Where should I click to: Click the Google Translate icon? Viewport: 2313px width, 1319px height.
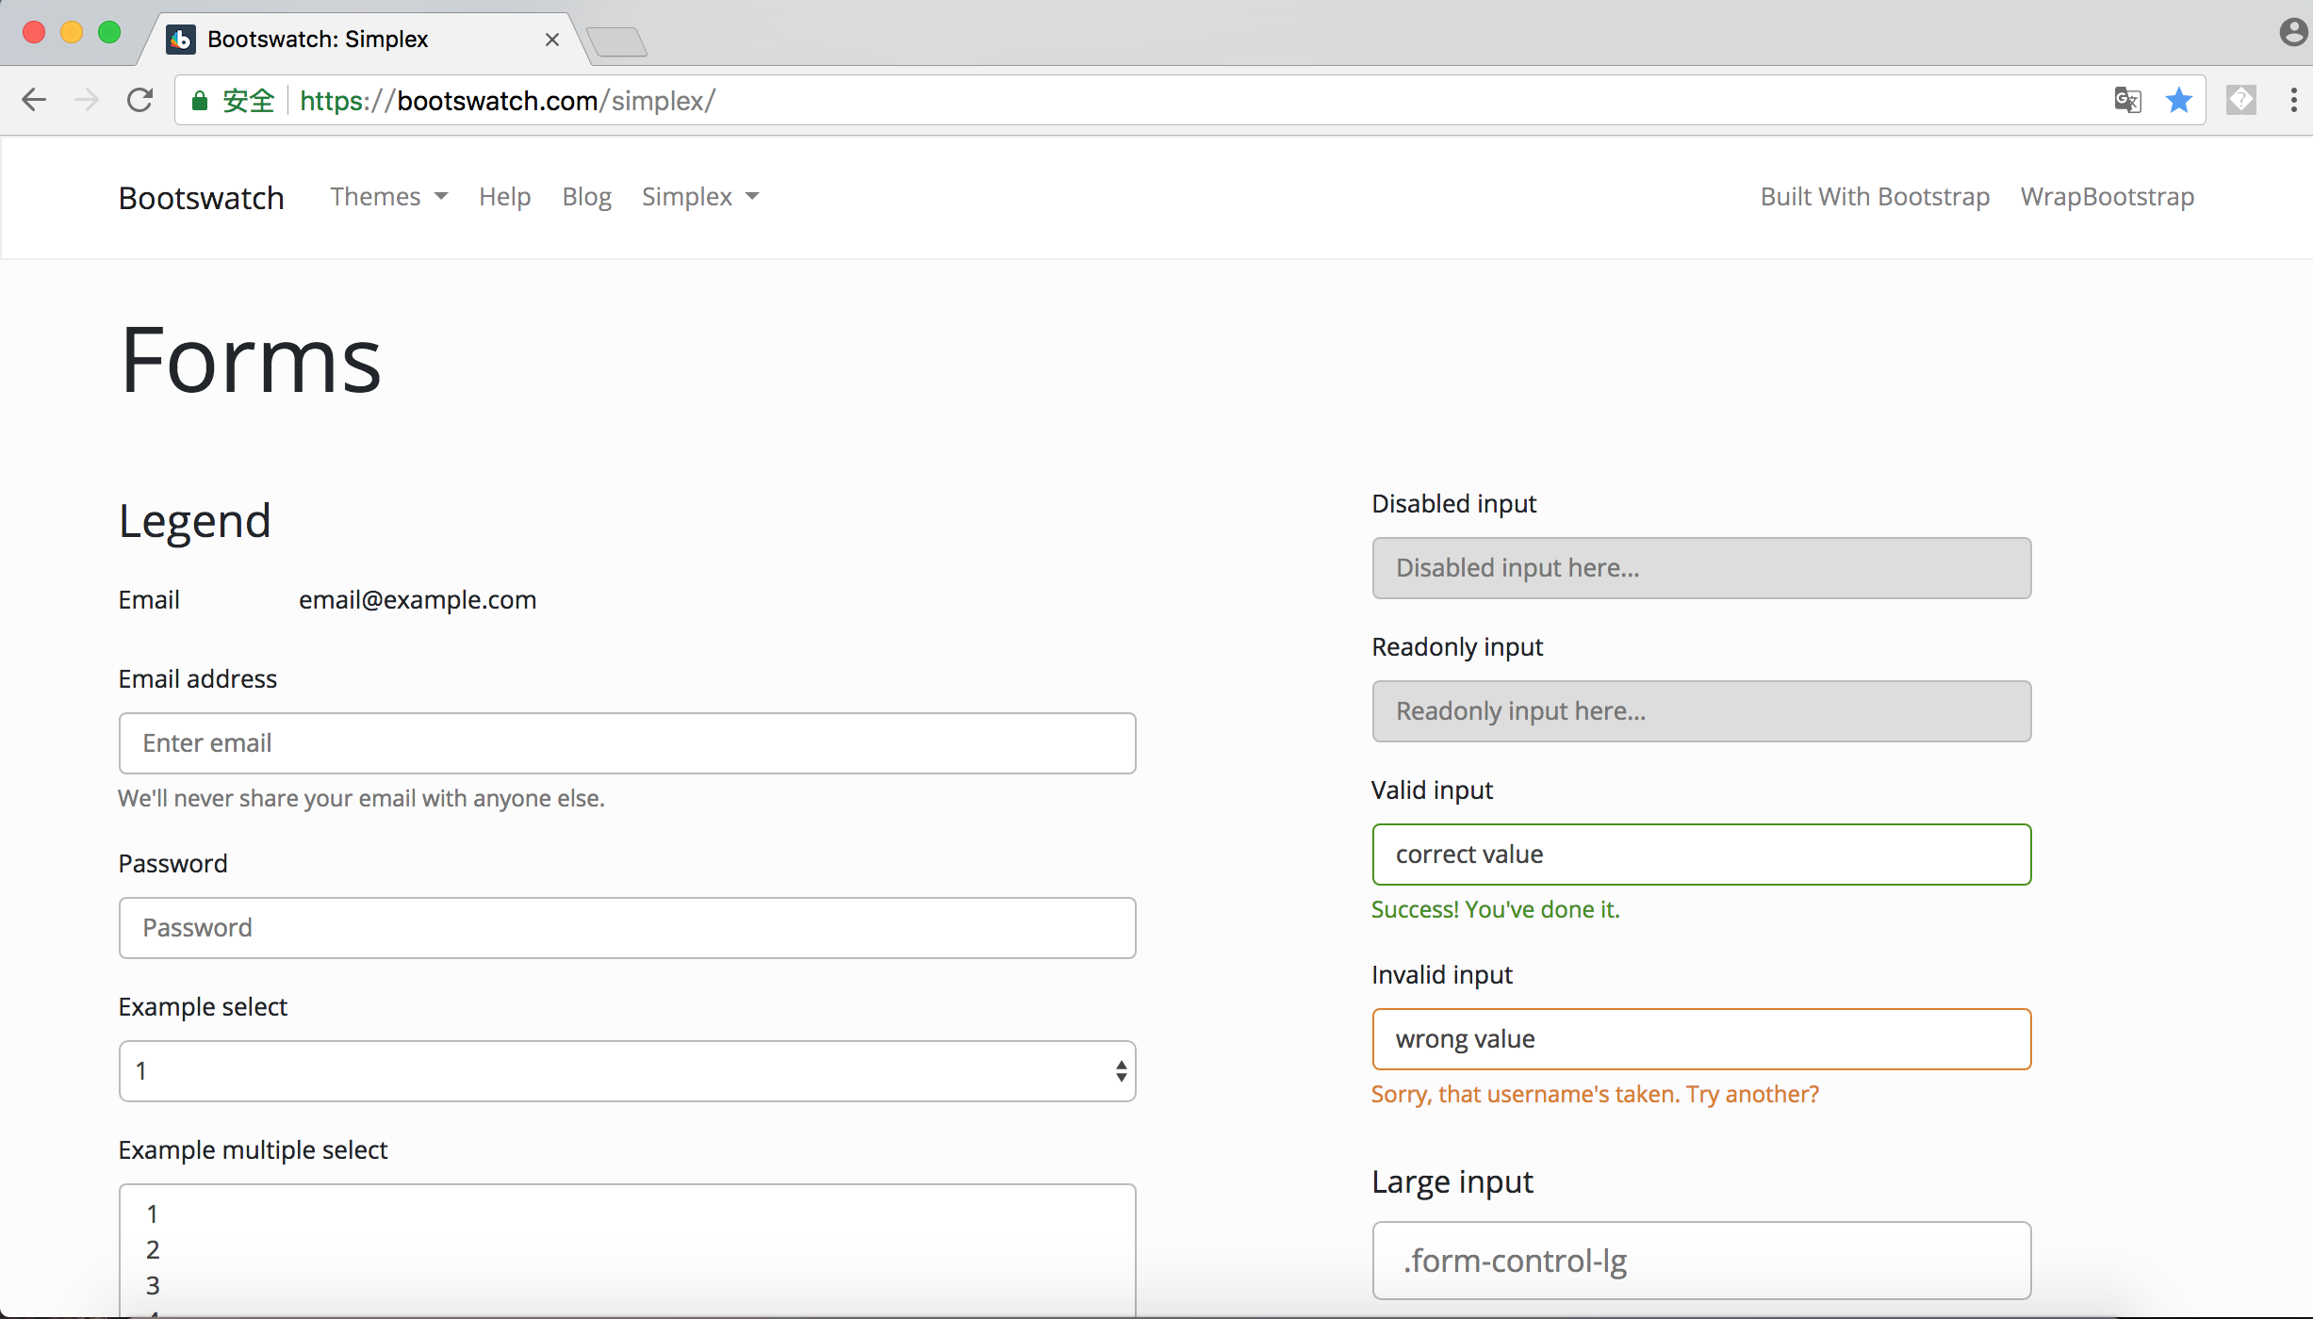click(x=2127, y=100)
